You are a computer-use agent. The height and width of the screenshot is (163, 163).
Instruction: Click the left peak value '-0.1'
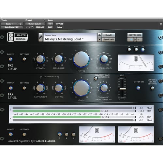141,108
